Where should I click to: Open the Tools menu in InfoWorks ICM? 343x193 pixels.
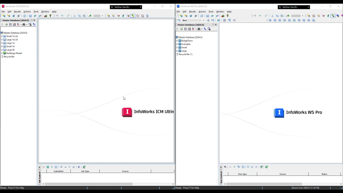pyautogui.click(x=36, y=11)
